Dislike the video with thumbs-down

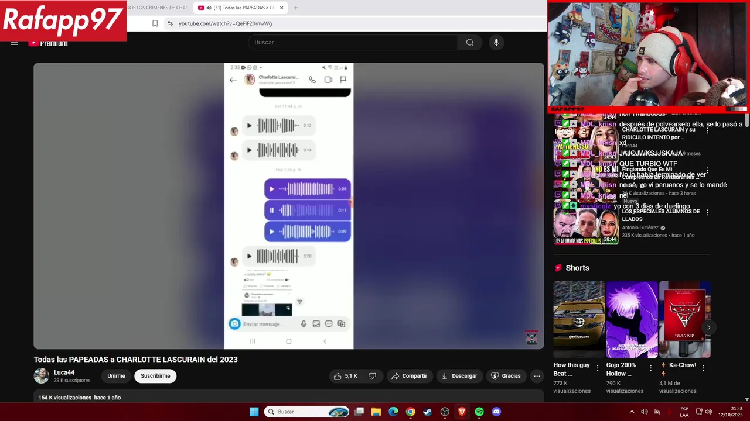pyautogui.click(x=372, y=376)
